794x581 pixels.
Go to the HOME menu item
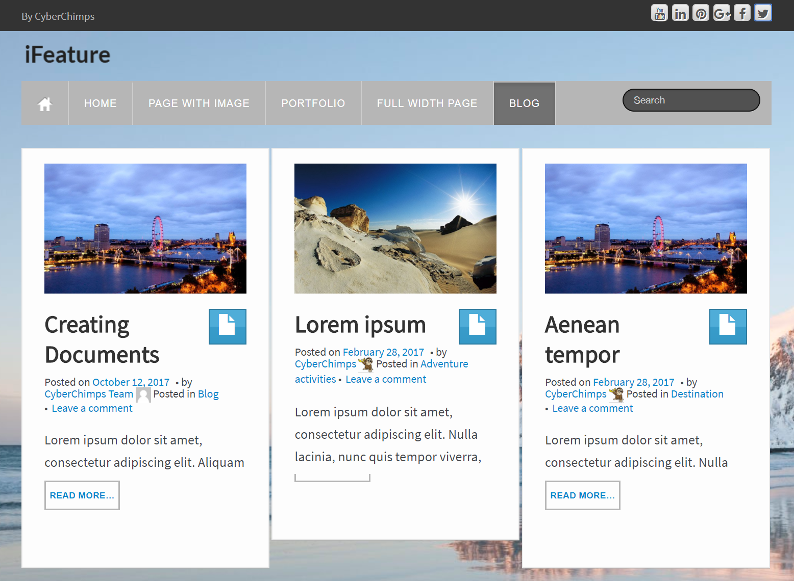pos(101,103)
